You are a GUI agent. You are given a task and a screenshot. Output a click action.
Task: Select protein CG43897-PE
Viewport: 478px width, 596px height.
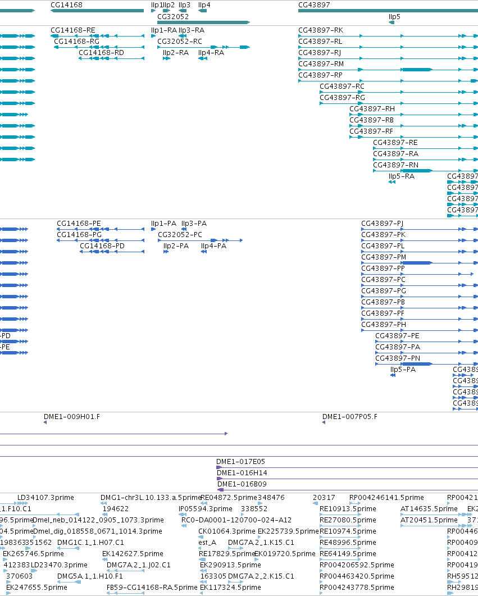pyautogui.click(x=398, y=336)
